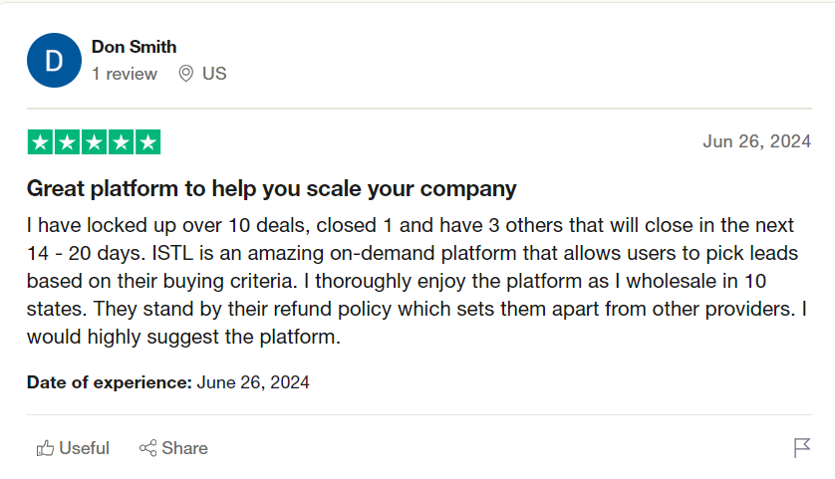835x479 pixels.
Task: Click the "Date of experience" label
Action: coord(109,382)
